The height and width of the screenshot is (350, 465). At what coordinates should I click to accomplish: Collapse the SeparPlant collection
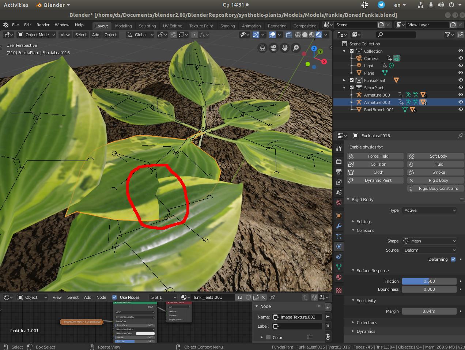[x=344, y=87]
